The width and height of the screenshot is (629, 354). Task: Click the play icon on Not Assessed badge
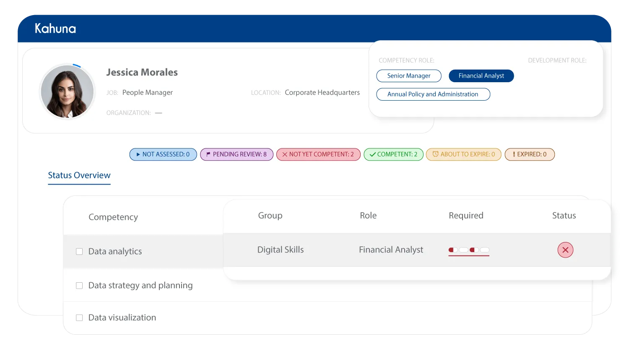138,154
